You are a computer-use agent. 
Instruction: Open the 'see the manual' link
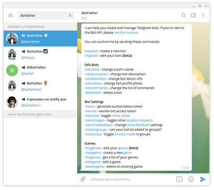click(x=126, y=32)
